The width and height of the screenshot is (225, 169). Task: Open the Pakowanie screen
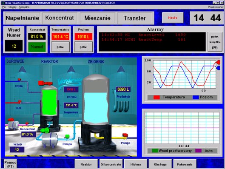pyautogui.click(x=185, y=164)
